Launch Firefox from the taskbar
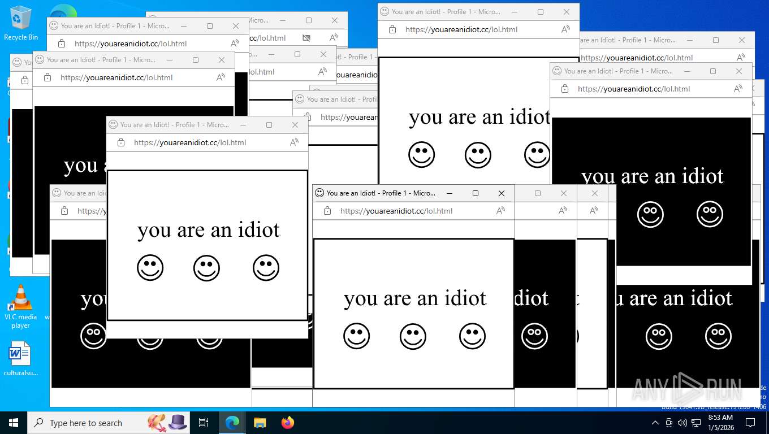This screenshot has width=769, height=434. click(x=288, y=423)
